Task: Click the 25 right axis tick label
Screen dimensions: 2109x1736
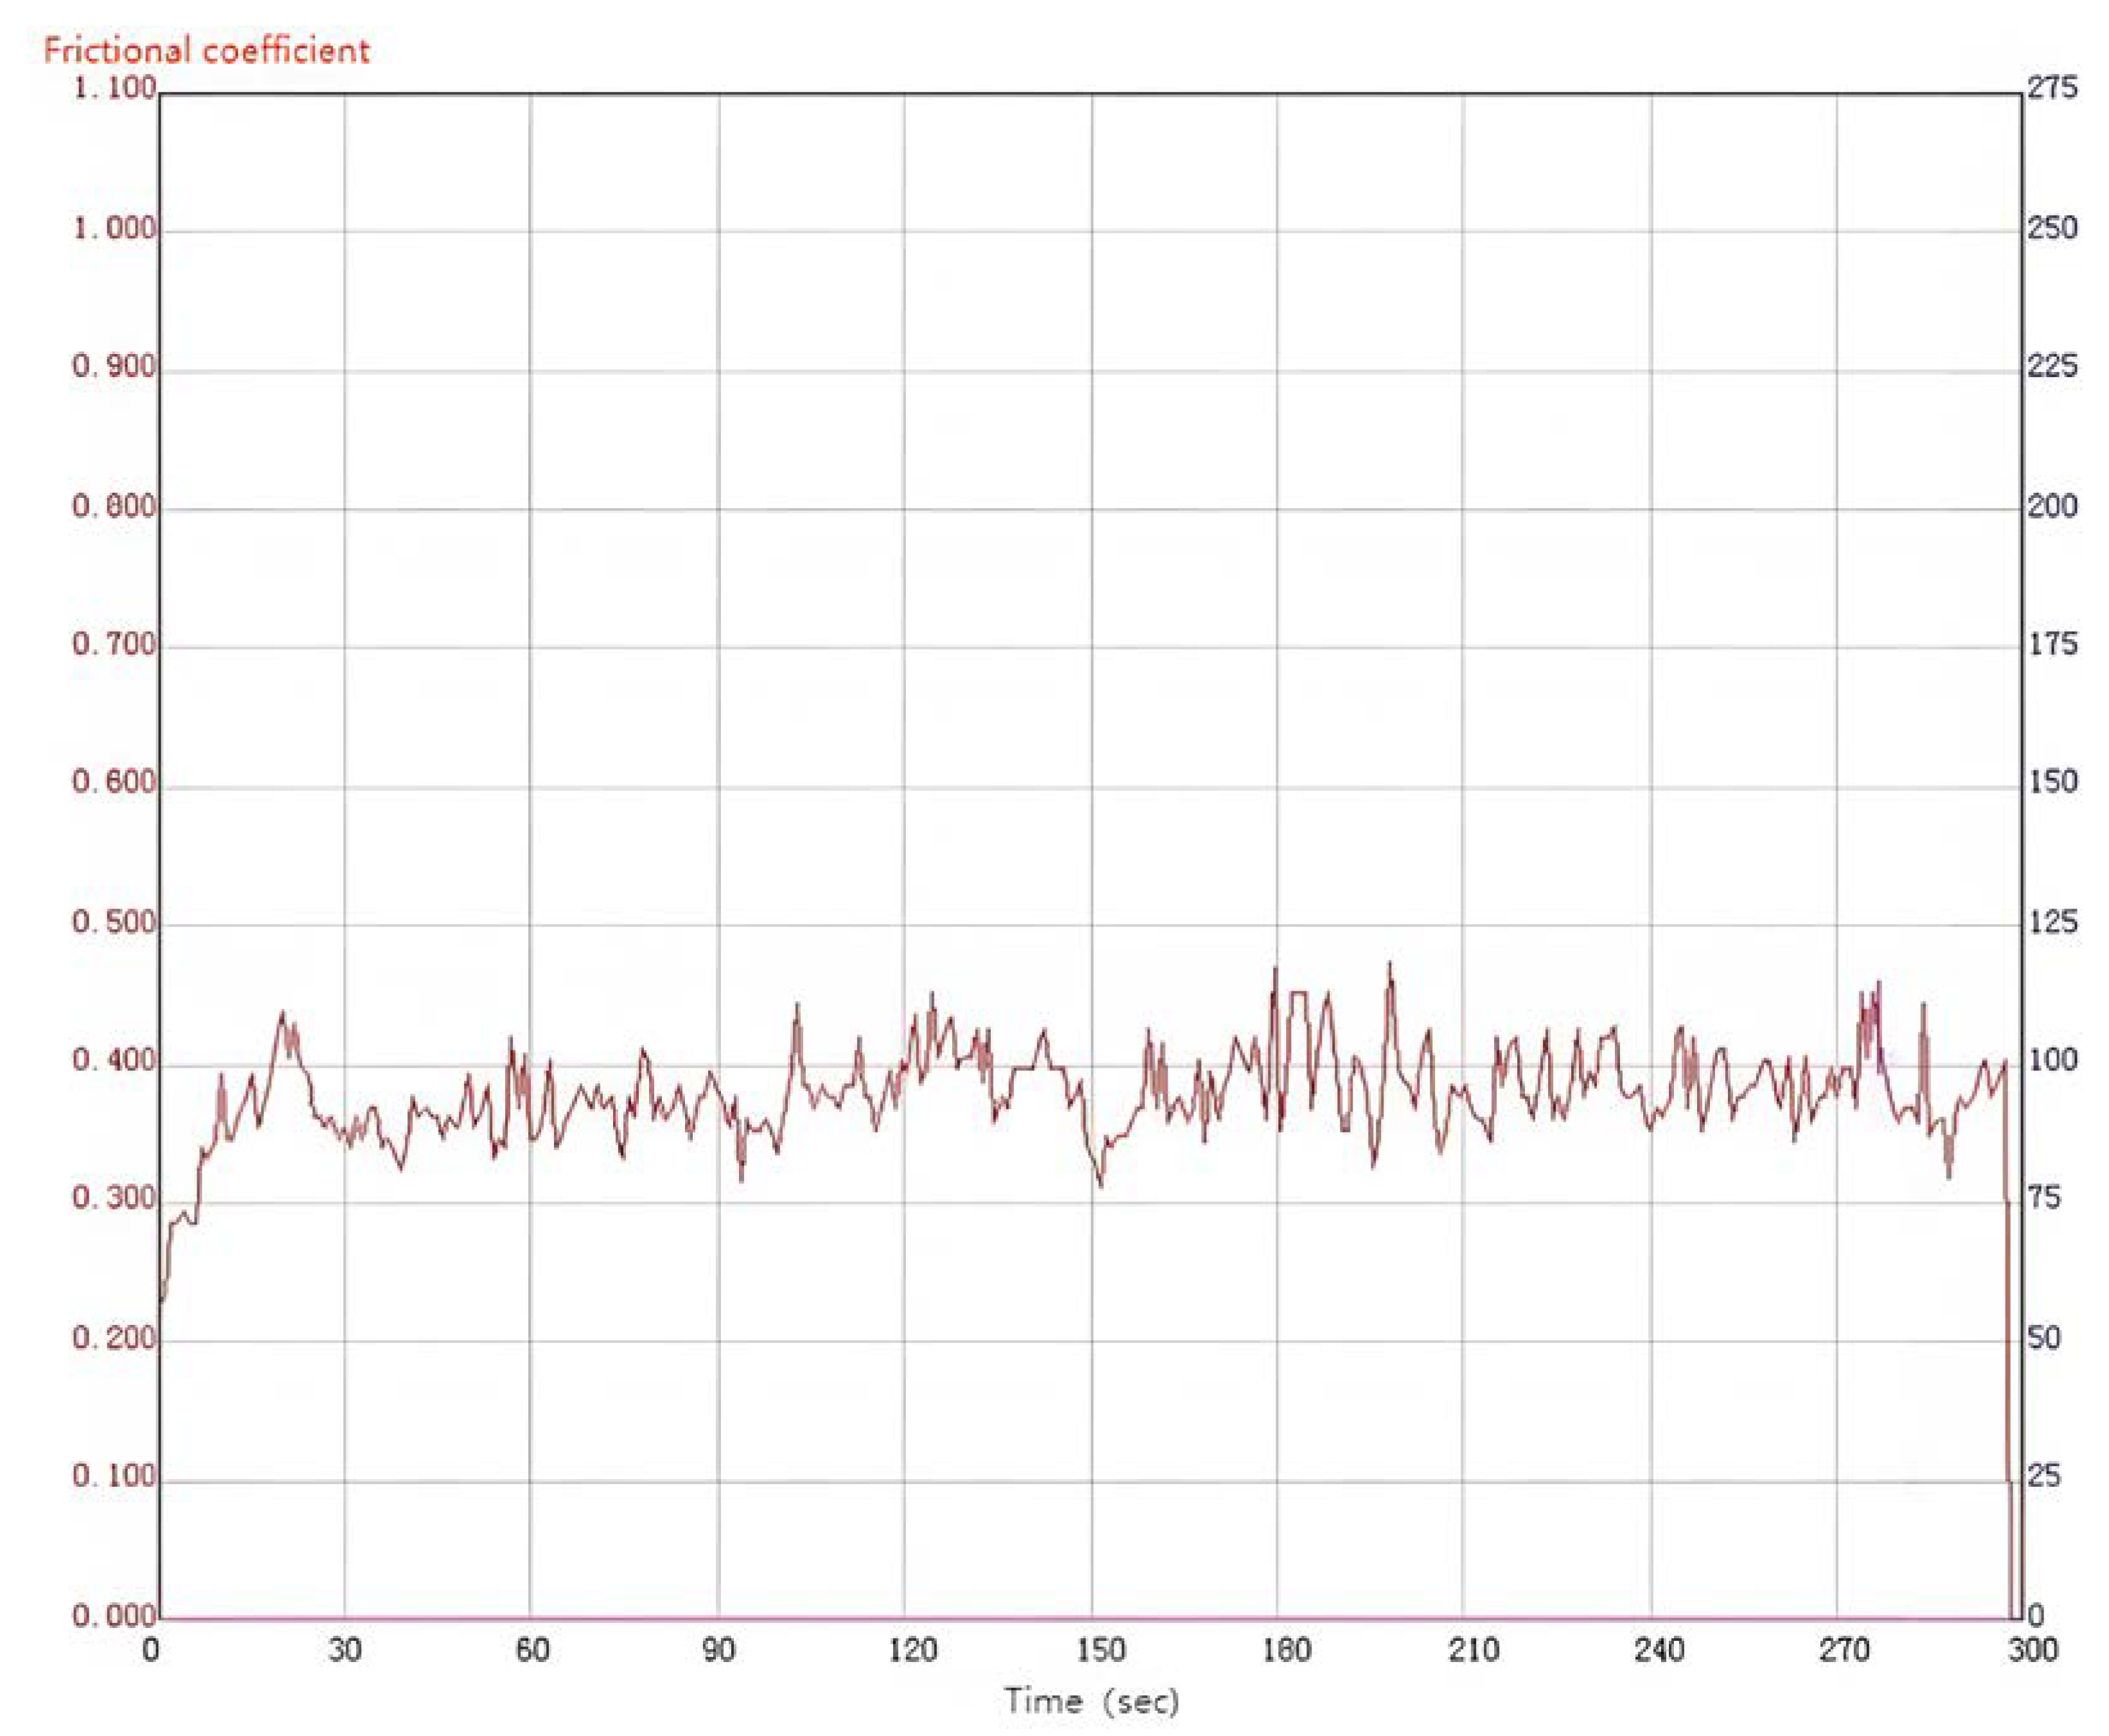Action: (2043, 1476)
